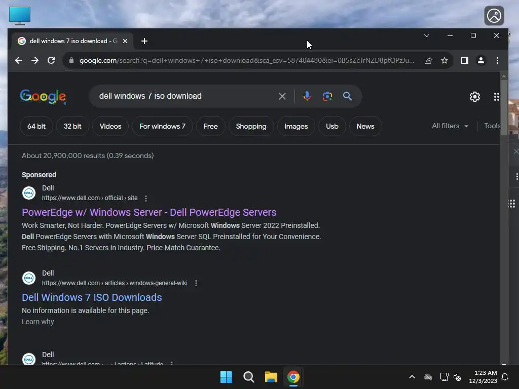Click the muted volume tray icon
Screen dimensions: 519x389
pyautogui.click(x=457, y=377)
